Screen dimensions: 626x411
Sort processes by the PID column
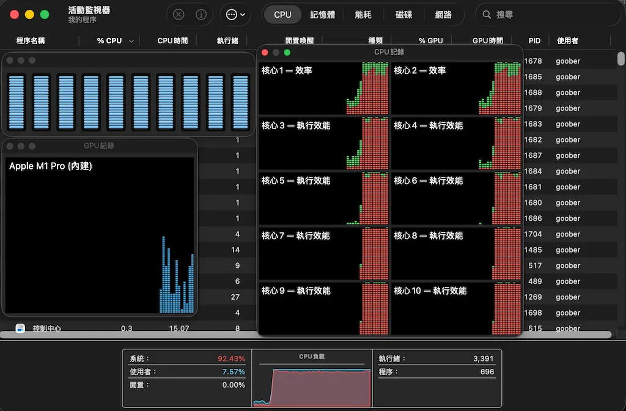(x=534, y=40)
